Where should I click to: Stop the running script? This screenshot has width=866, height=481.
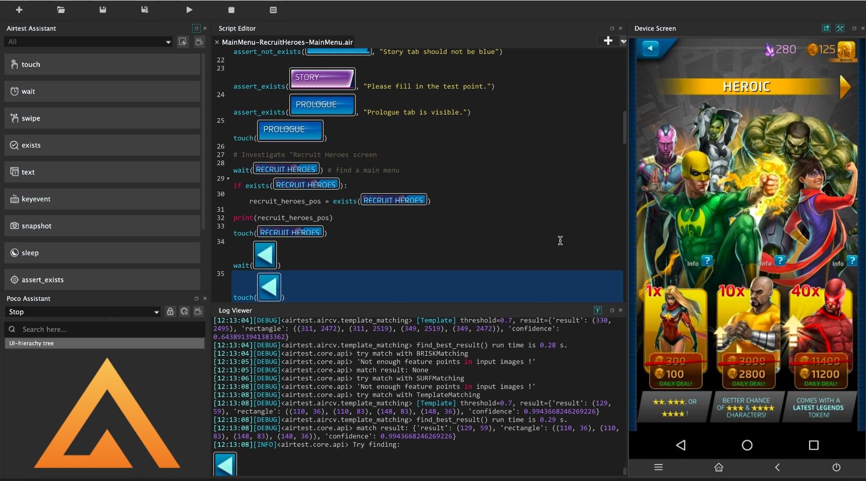tap(231, 10)
